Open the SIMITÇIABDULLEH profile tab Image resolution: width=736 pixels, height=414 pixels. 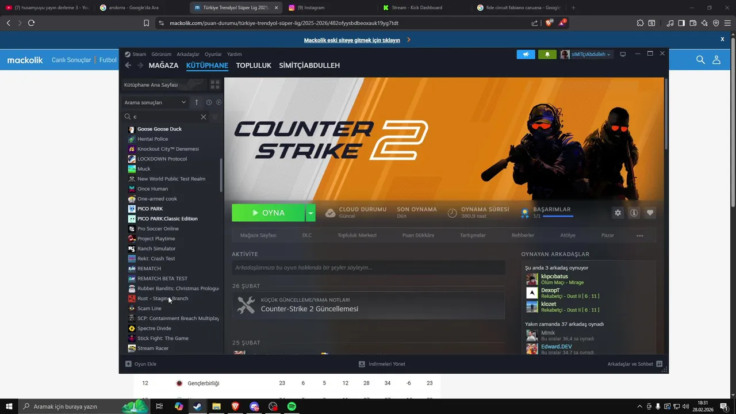coord(309,66)
